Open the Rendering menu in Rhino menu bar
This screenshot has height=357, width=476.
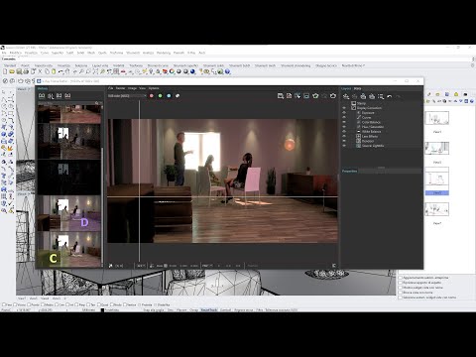pyautogui.click(x=164, y=53)
